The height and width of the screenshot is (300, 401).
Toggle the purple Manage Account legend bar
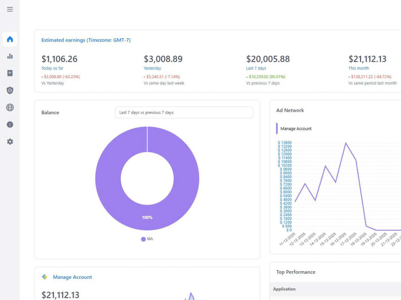277,129
